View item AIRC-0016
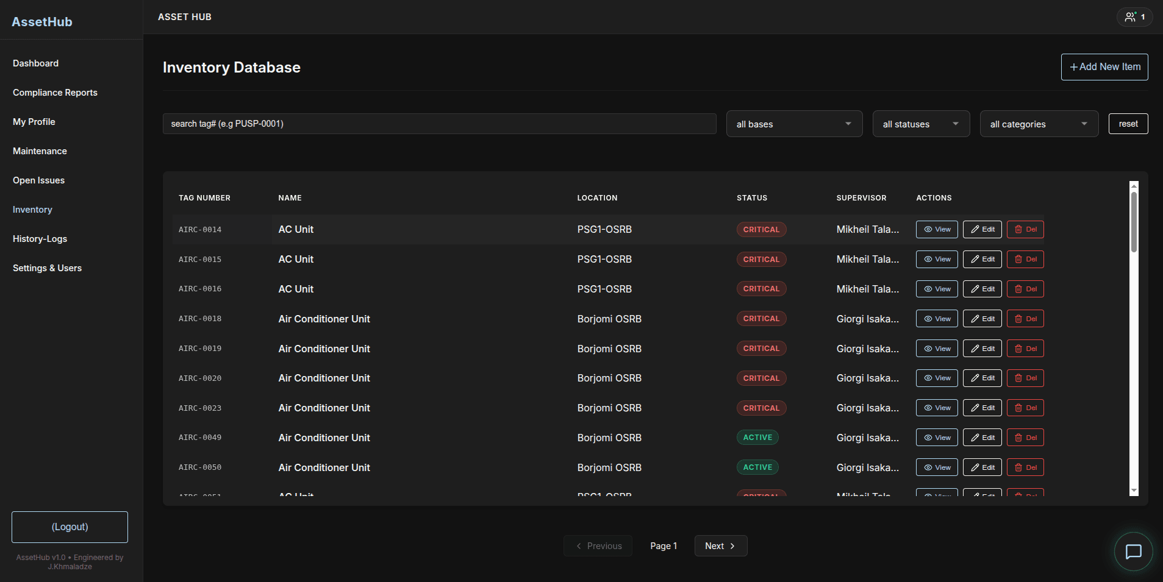The height and width of the screenshot is (582, 1163). pos(937,289)
